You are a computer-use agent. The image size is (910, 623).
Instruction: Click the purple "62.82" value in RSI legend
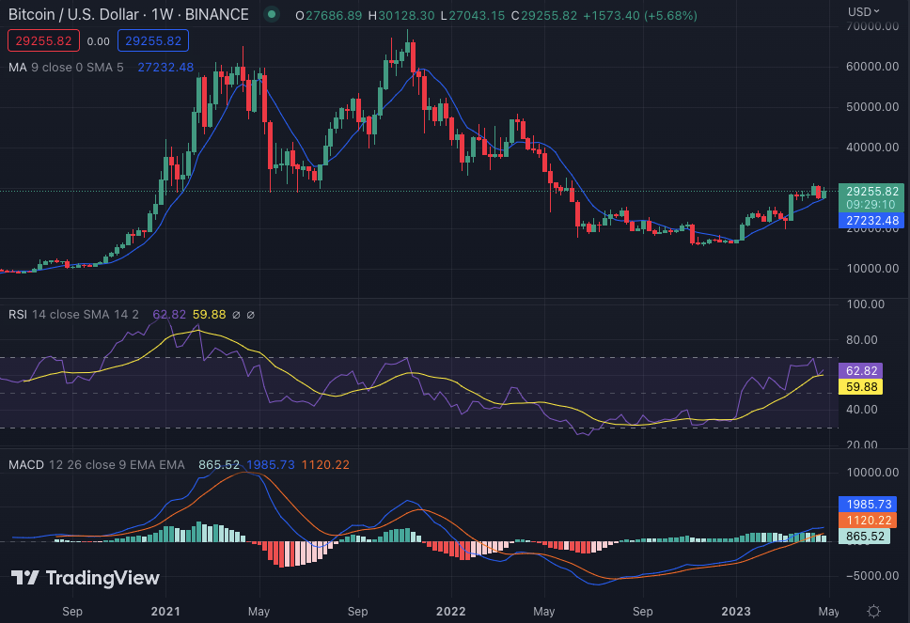click(x=169, y=315)
